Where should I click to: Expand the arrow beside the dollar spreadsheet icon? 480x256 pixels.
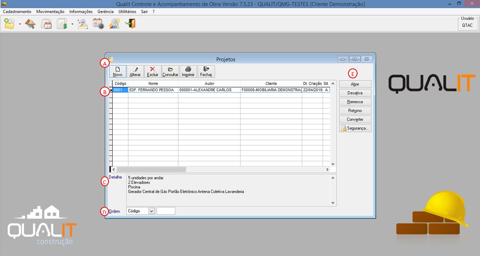73,24
